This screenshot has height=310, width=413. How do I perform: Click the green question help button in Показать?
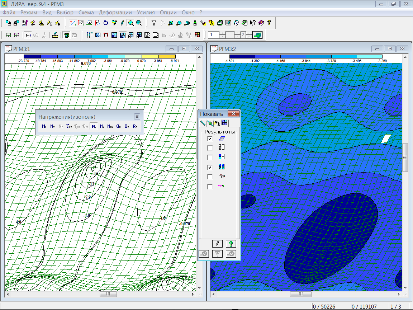click(x=231, y=244)
